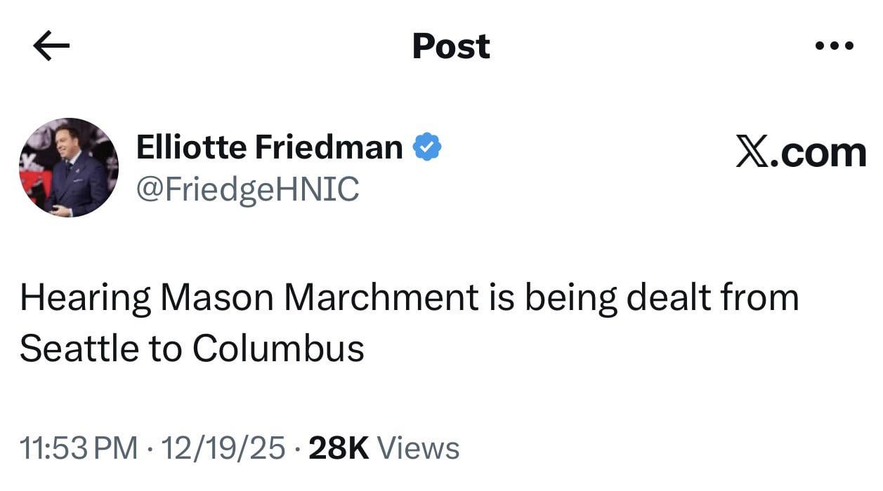Click the back navigation icon top left
883x491 pixels.
(49, 45)
